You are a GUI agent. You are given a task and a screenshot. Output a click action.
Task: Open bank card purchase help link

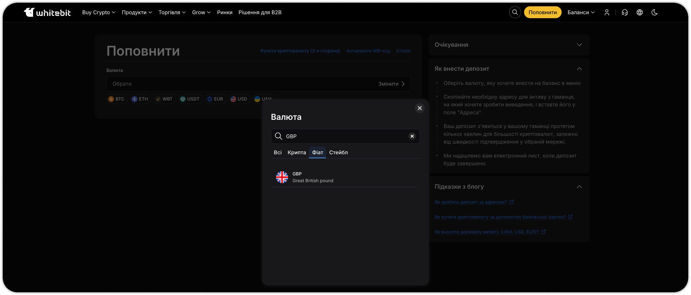[500, 217]
